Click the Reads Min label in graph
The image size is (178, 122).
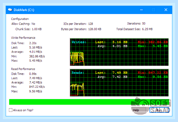(x=142, y=73)
